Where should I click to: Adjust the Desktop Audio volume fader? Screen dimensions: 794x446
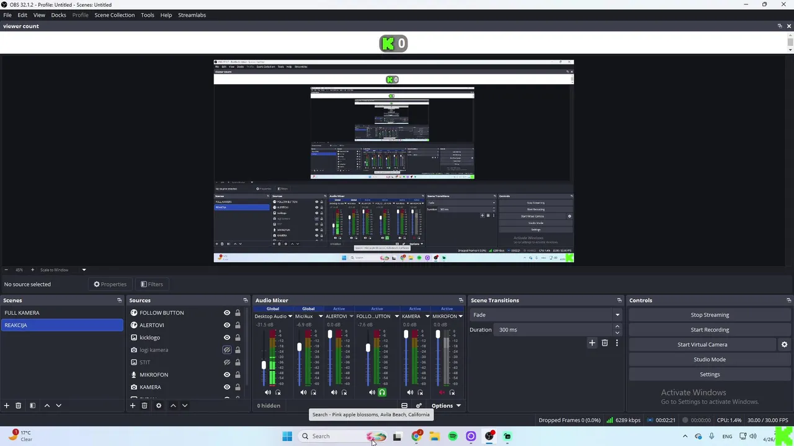click(x=264, y=365)
